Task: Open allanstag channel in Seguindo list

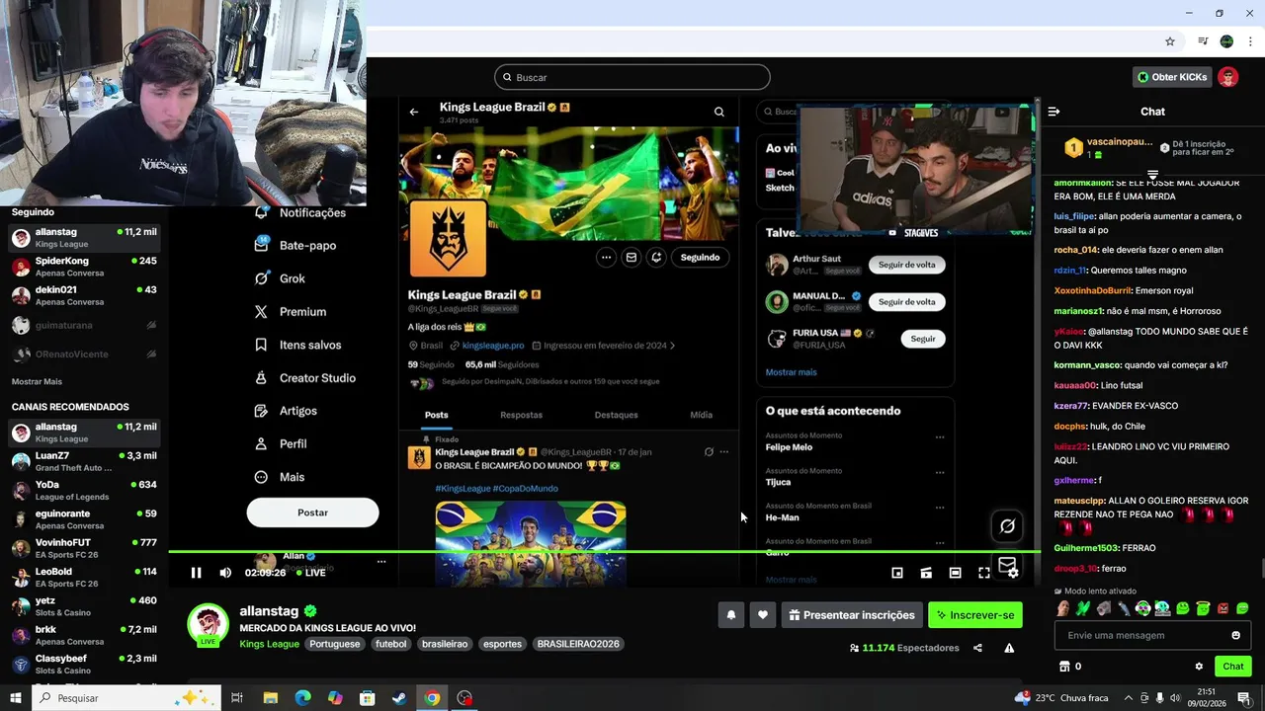Action: 84,238
